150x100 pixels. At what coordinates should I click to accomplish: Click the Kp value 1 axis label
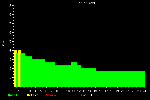pos(10,77)
